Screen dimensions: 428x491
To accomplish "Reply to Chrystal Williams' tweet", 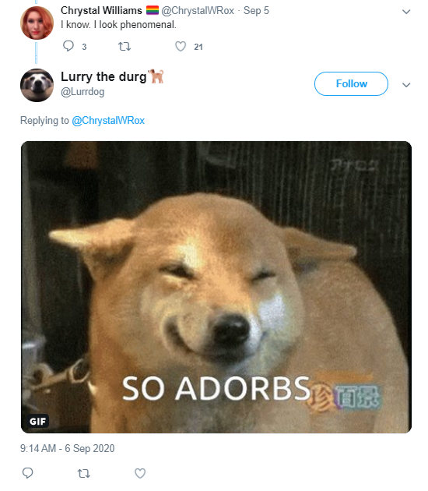I will [68, 46].
